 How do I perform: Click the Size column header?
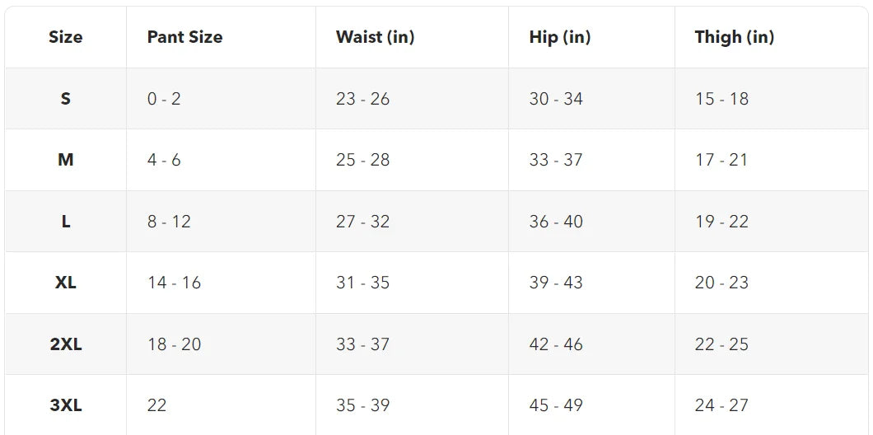[65, 37]
